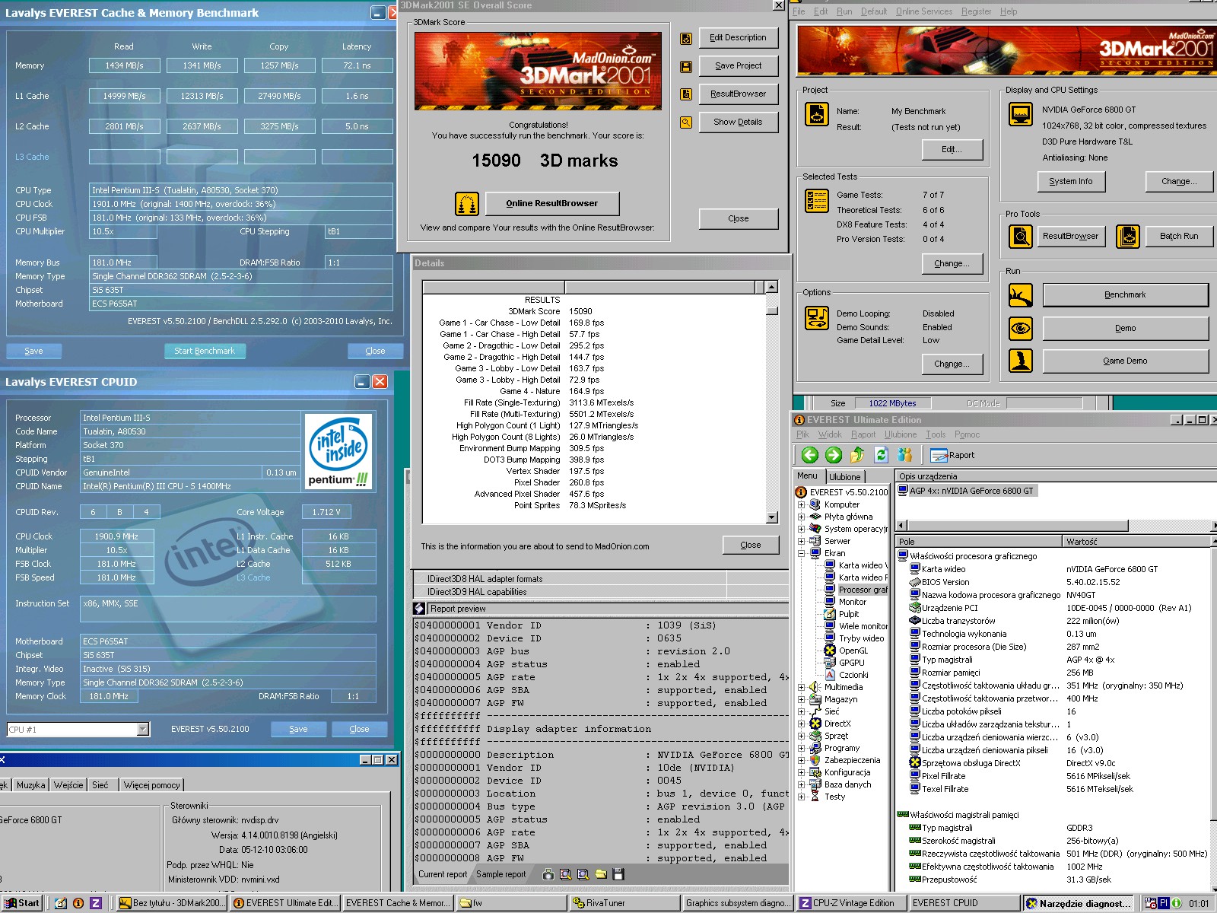Expand the Testy tree node

(x=801, y=797)
